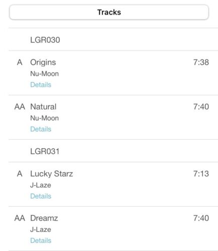Select the Origins track title
This screenshot has width=218, height=251.
tap(43, 63)
